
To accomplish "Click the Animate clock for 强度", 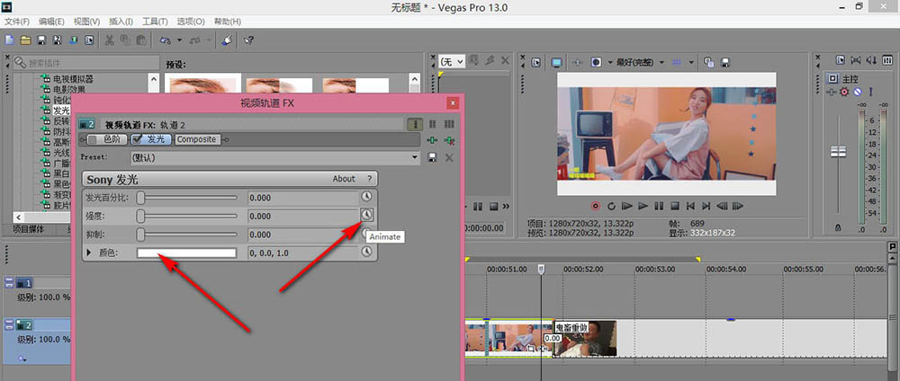I will [x=367, y=215].
